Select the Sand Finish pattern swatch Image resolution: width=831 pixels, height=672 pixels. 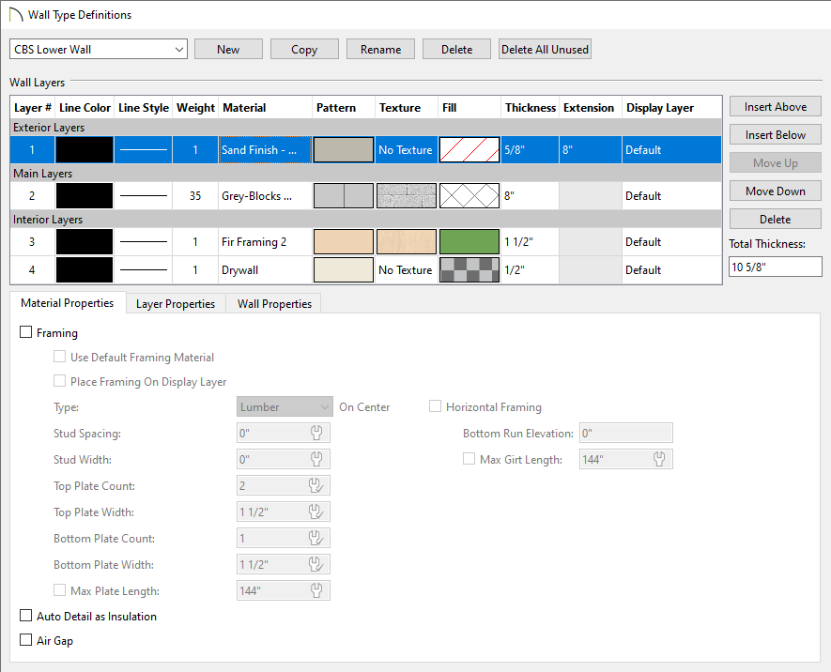point(344,150)
